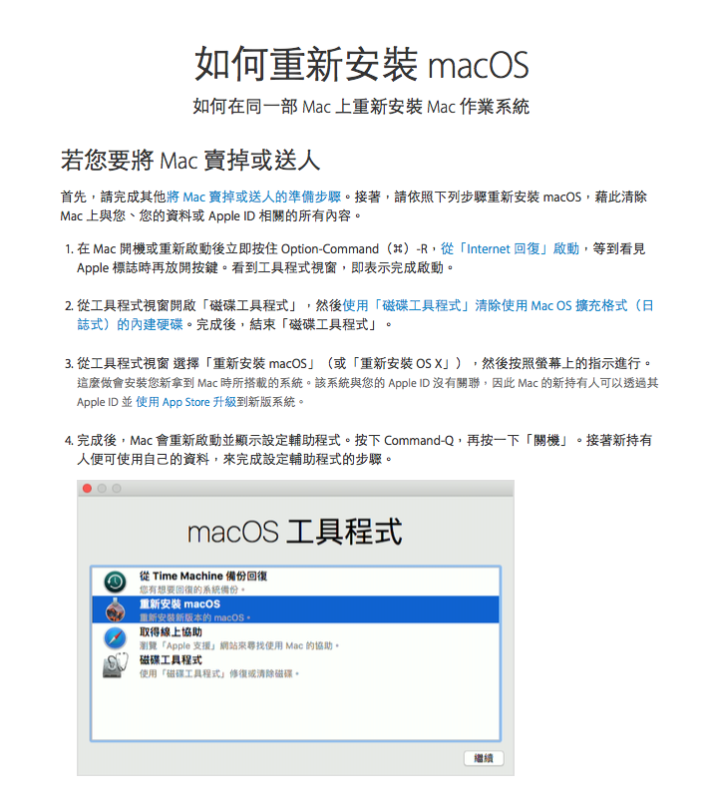Click the 繼續 button in the utilities window
712x803 pixels.
point(484,758)
